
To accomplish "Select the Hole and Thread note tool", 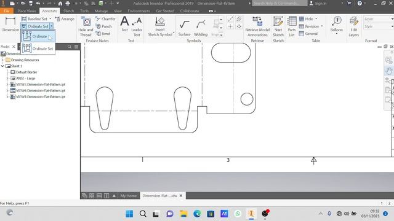I will (86, 26).
